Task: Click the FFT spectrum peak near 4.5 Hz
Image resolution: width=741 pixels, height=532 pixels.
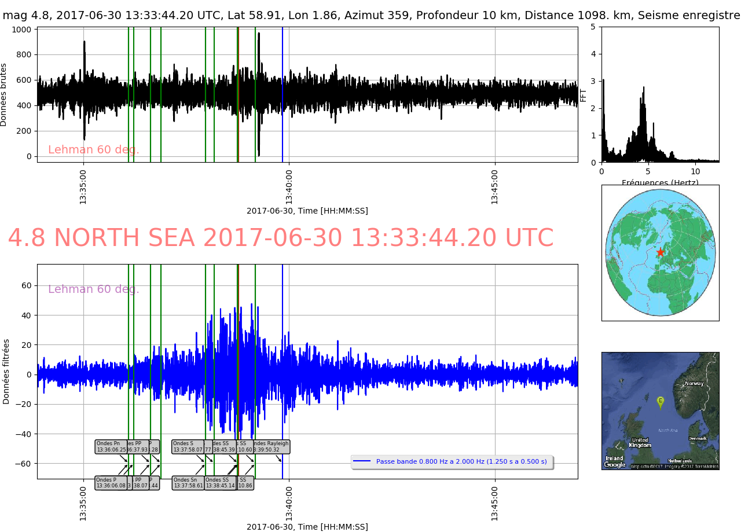Action: (x=643, y=93)
